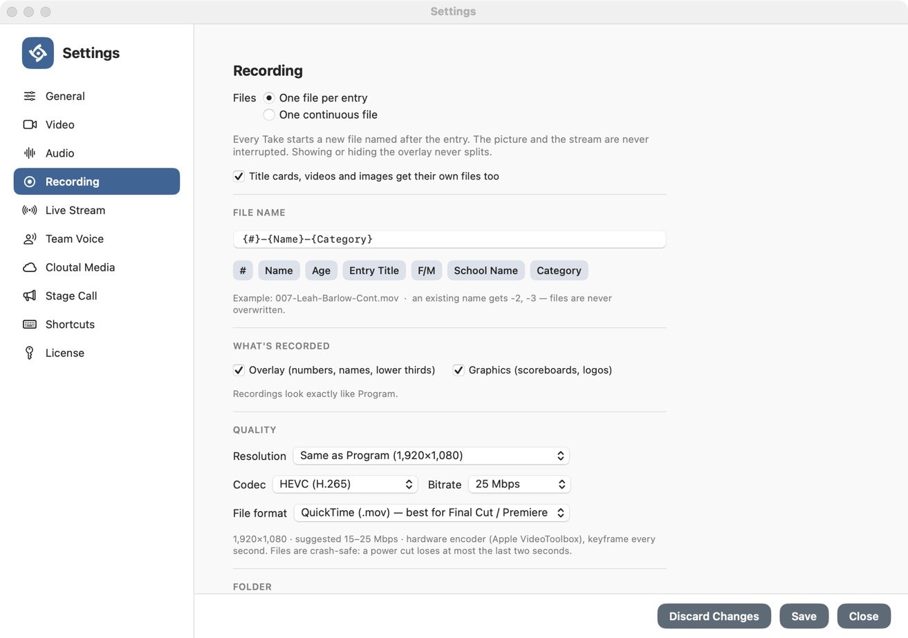Go to Audio settings
Viewport: 908px width, 638px height.
(97, 153)
